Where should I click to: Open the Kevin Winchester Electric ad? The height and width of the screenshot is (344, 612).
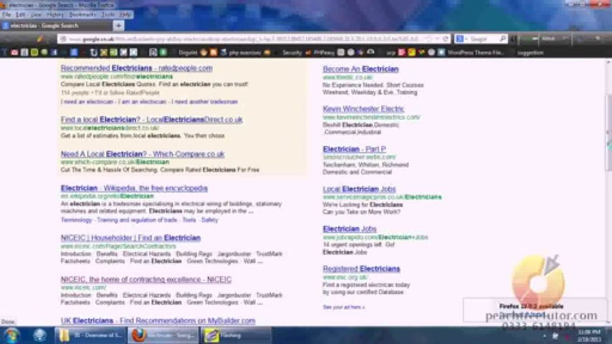364,109
